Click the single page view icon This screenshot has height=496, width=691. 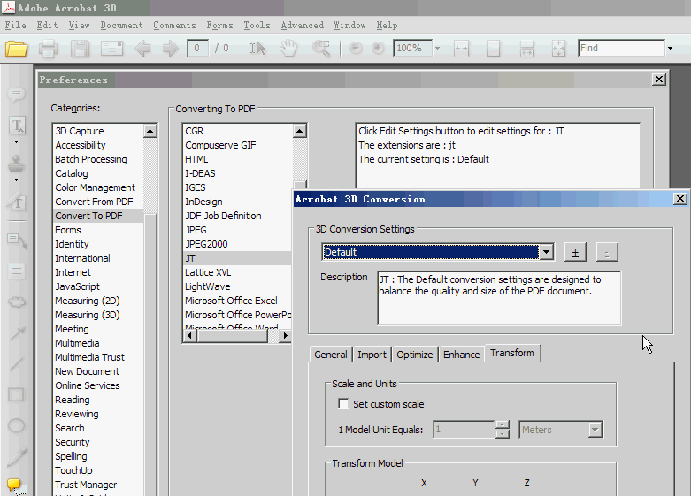pyautogui.click(x=493, y=48)
